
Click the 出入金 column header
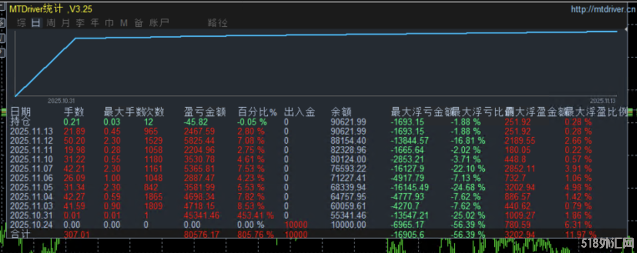[x=299, y=112]
